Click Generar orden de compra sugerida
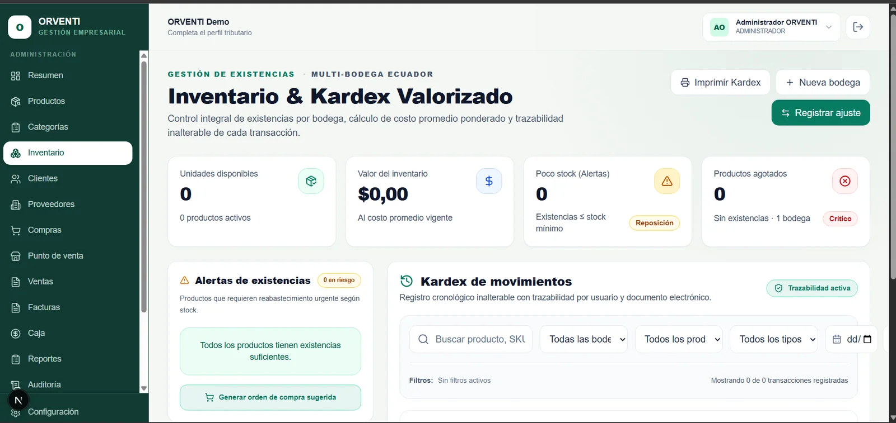Screen dimensions: 896x423 tap(270, 397)
